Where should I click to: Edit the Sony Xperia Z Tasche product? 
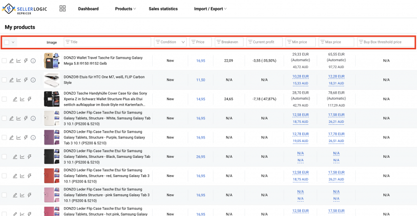pyautogui.click(x=15, y=99)
